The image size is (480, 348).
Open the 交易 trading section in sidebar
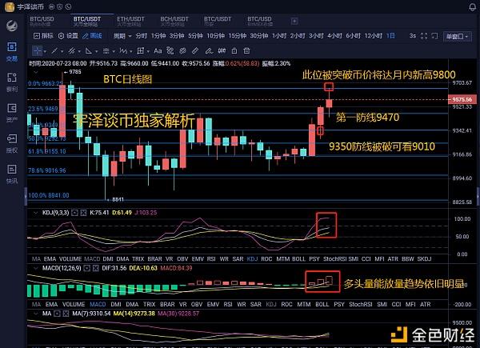[x=12, y=52]
